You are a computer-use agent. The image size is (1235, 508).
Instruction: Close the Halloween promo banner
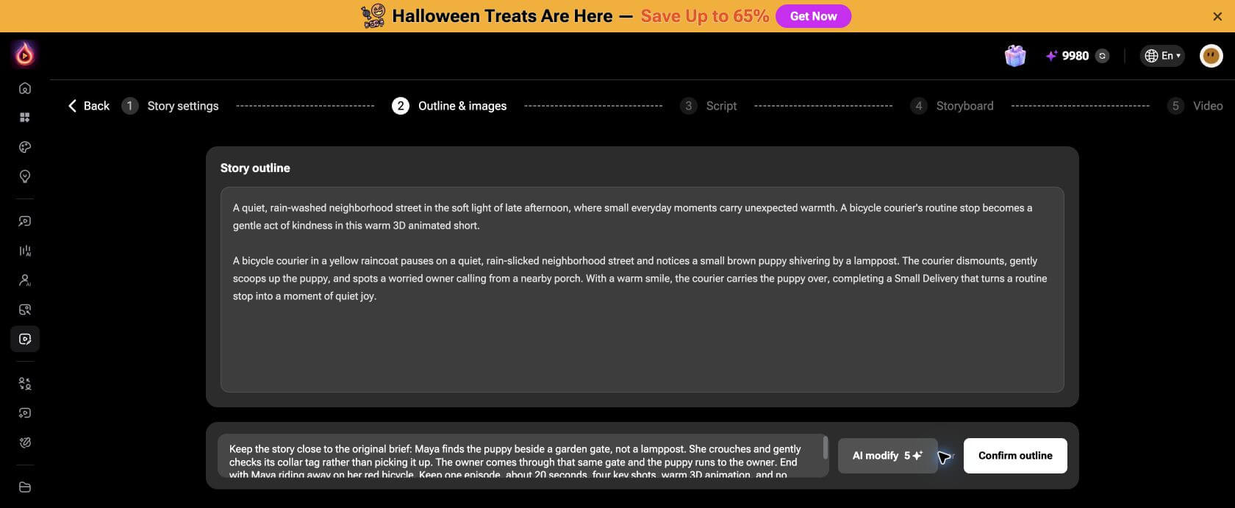coord(1217,16)
